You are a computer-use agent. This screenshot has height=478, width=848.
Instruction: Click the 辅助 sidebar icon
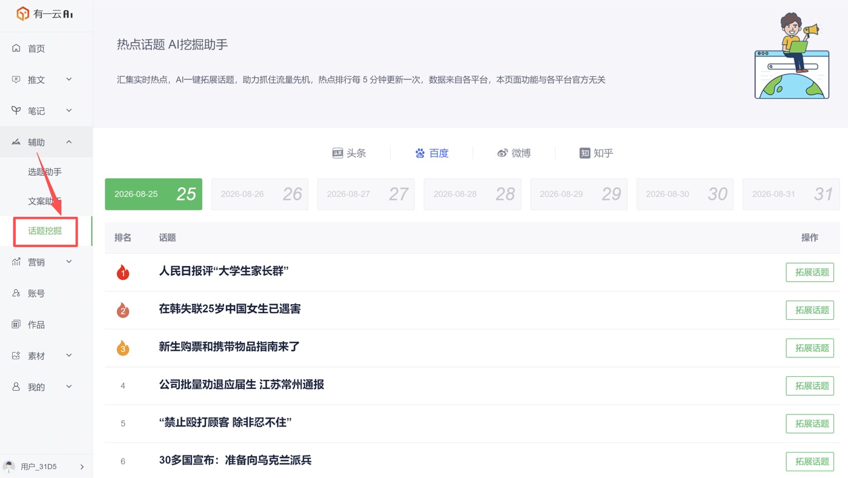(16, 142)
